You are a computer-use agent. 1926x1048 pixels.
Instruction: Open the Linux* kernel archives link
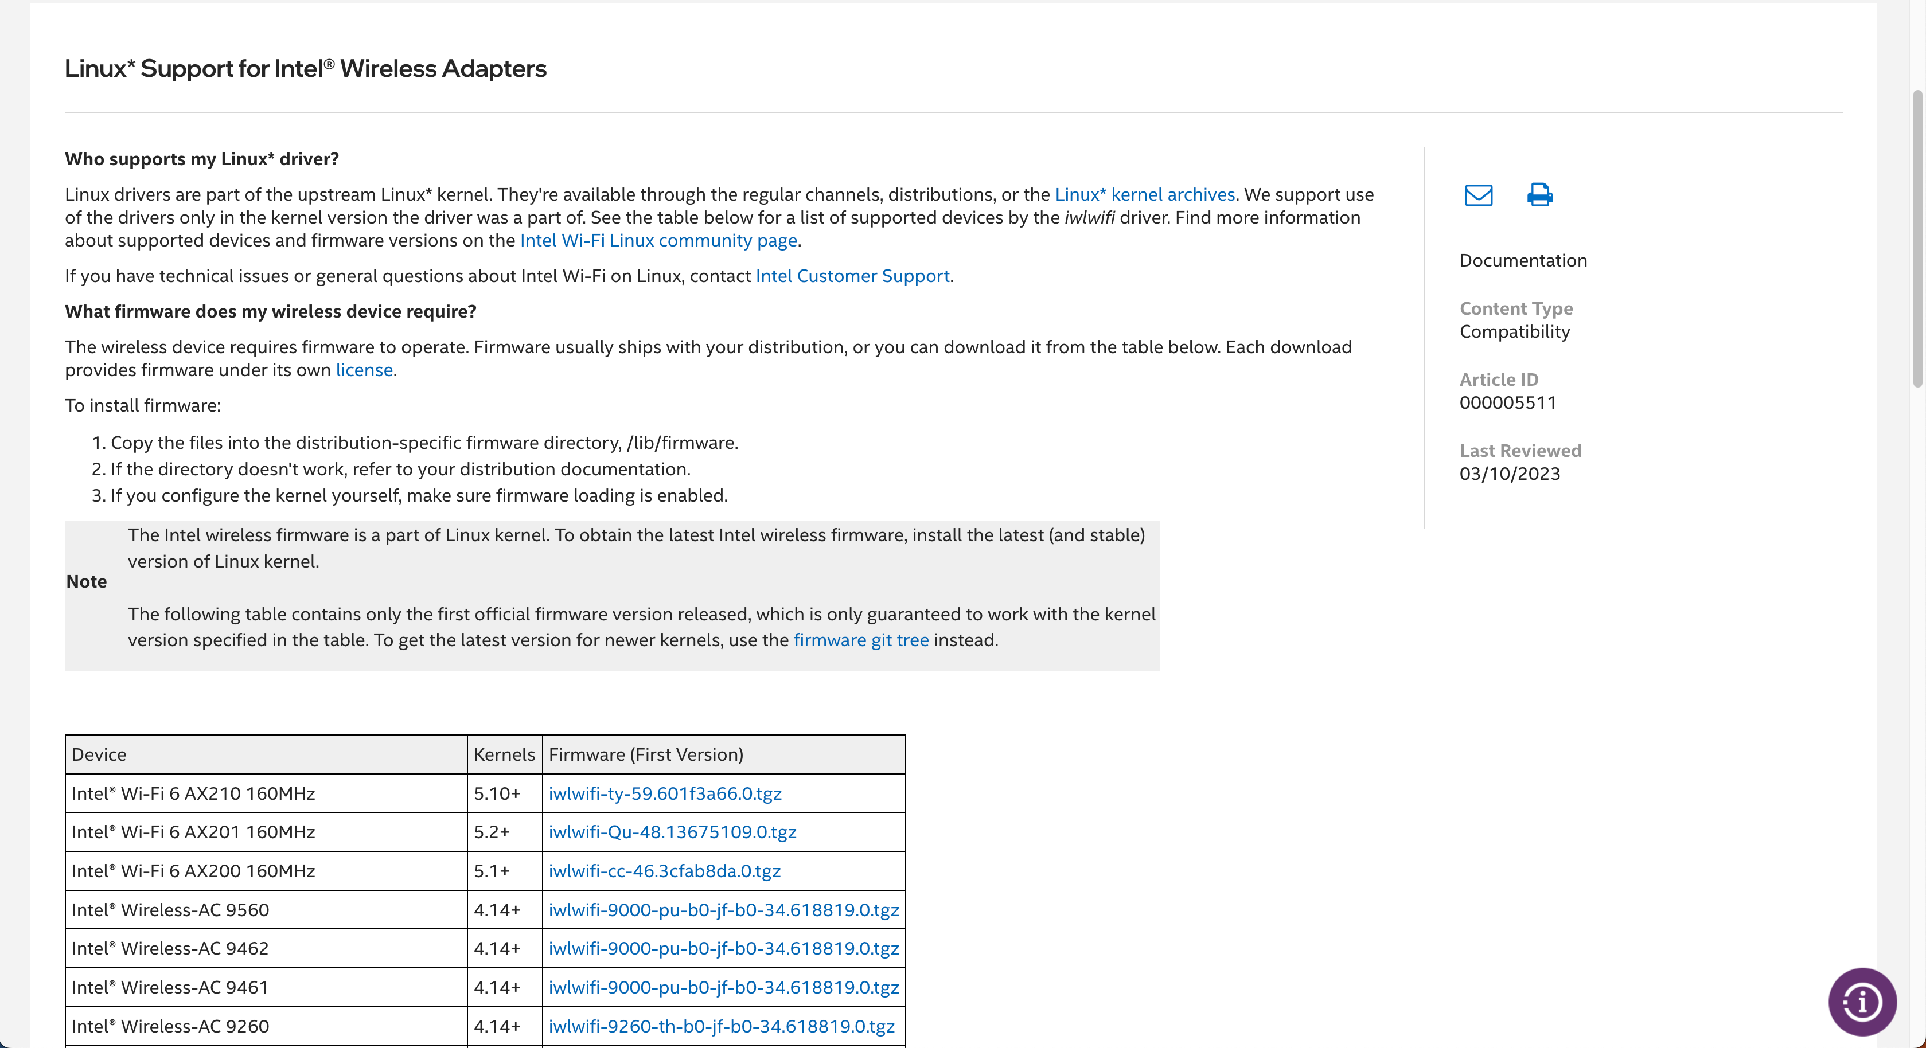[1145, 194]
